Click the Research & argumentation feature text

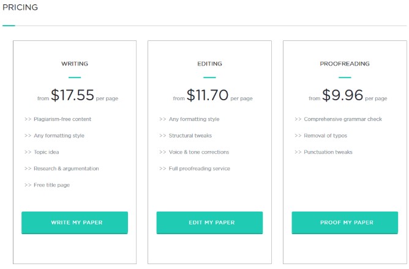tap(66, 169)
